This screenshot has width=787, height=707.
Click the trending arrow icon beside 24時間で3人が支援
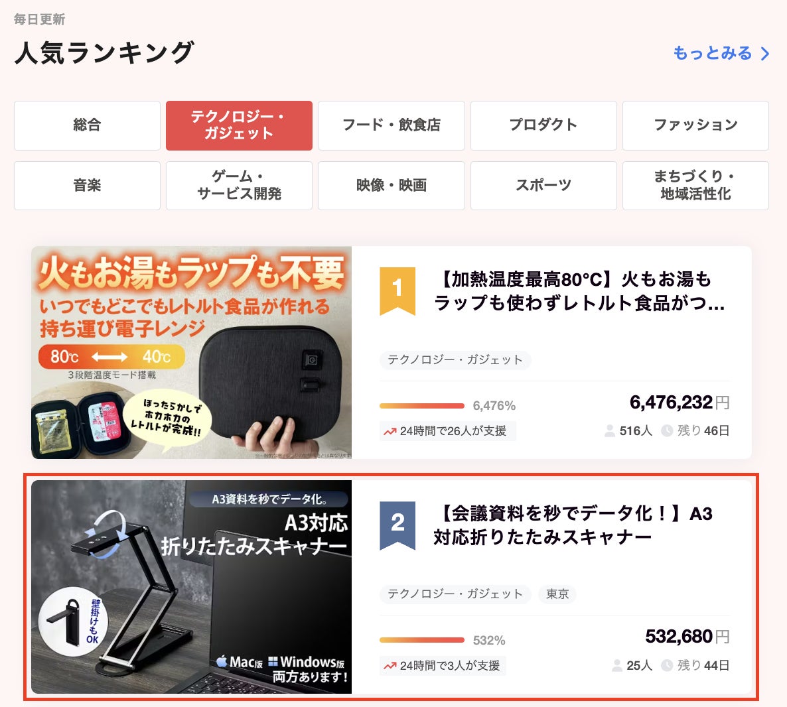(390, 666)
